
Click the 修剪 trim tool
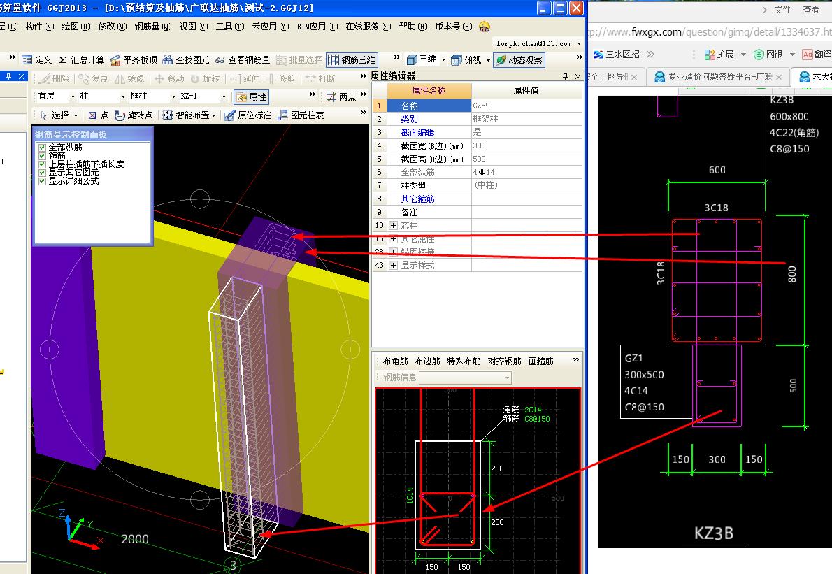pyautogui.click(x=280, y=78)
